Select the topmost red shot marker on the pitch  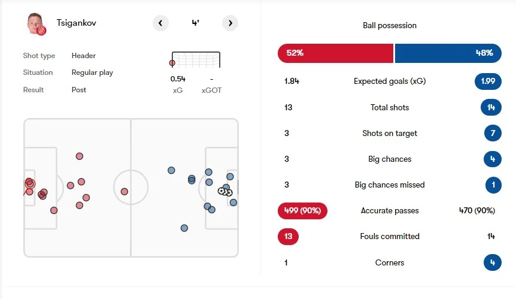(x=79, y=156)
